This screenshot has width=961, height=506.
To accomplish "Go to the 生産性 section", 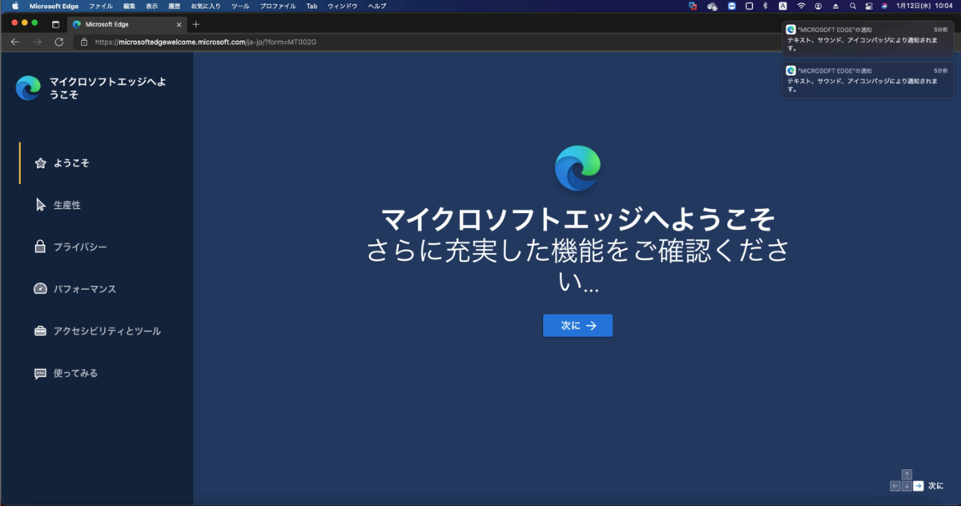I will coord(67,205).
